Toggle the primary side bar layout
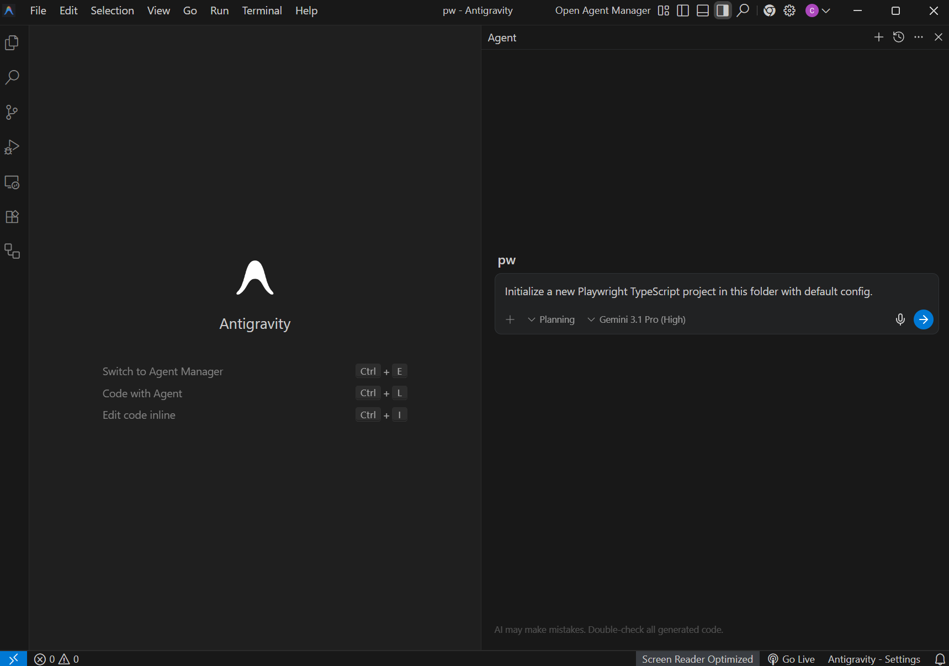Screen dimensions: 949x666 pos(682,10)
